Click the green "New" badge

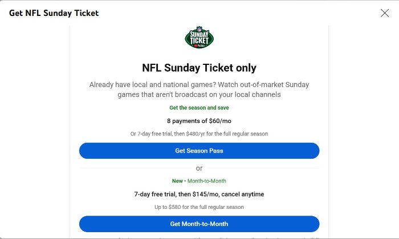(x=177, y=181)
